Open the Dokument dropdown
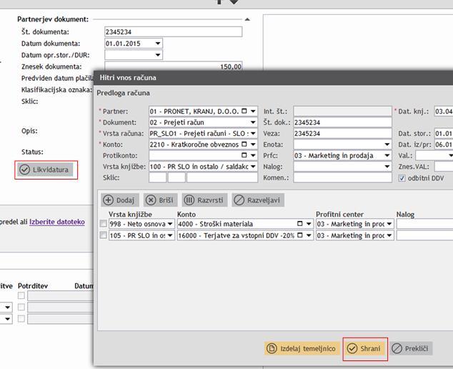453x369 pixels. (x=253, y=122)
